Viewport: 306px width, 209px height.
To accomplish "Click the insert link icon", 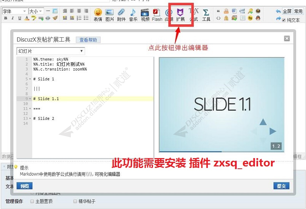I will tap(41, 18).
